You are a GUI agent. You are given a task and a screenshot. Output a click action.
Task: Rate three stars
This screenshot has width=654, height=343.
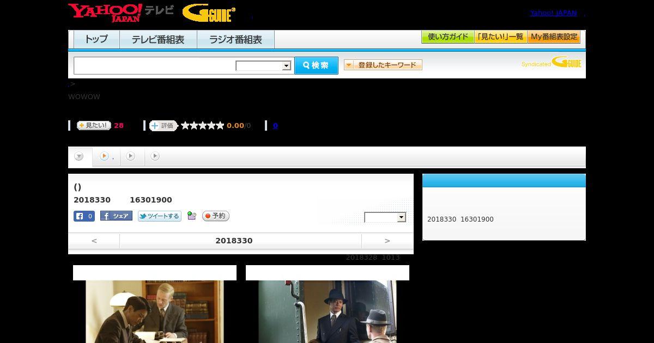pyautogui.click(x=203, y=126)
